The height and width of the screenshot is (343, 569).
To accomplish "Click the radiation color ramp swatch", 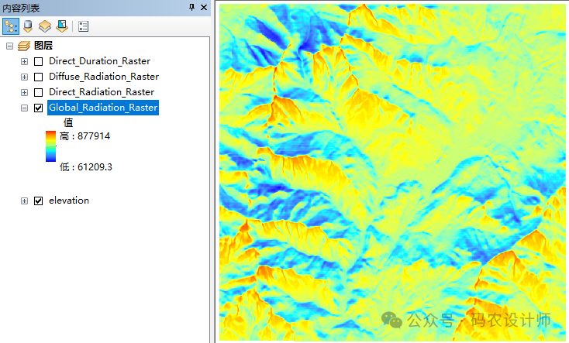I will click(x=50, y=147).
